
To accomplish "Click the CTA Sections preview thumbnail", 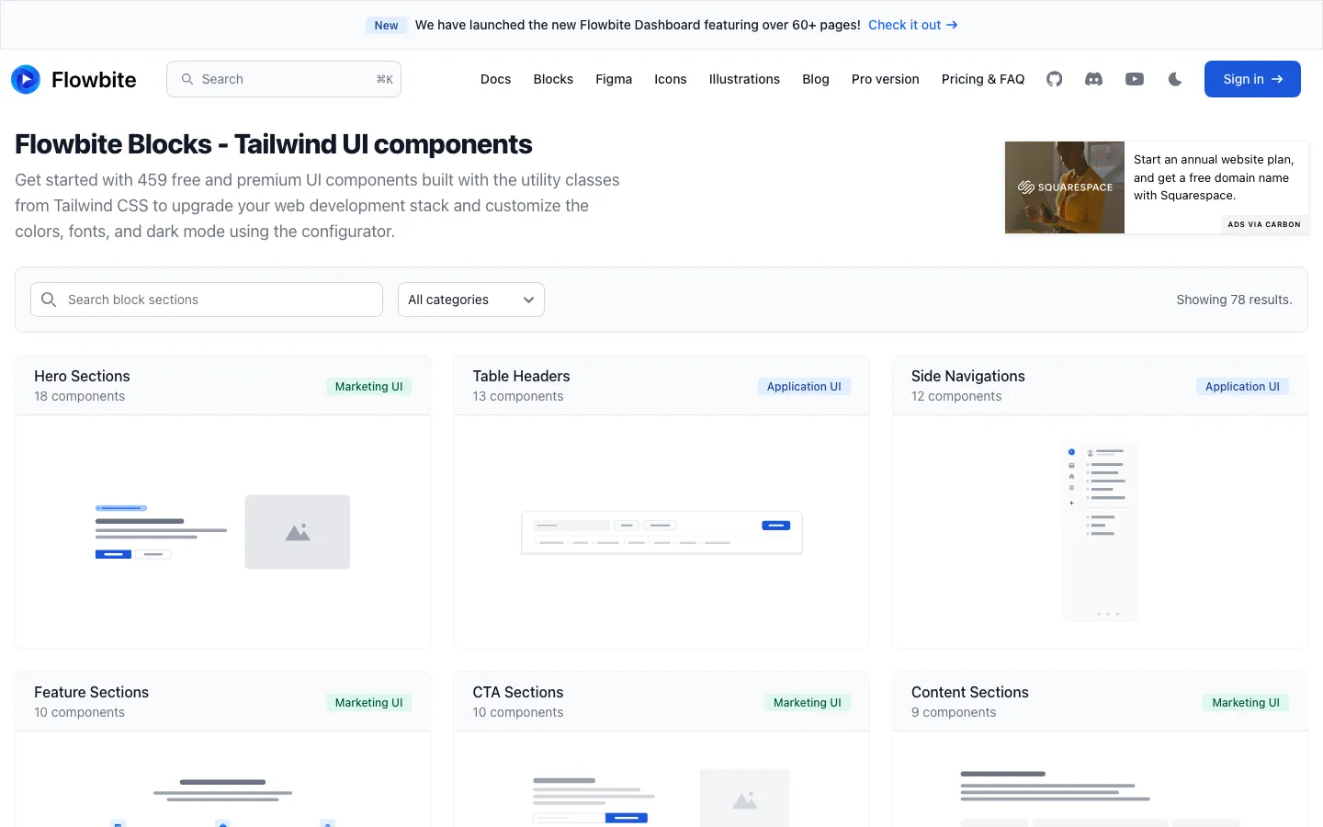I will coord(661,779).
